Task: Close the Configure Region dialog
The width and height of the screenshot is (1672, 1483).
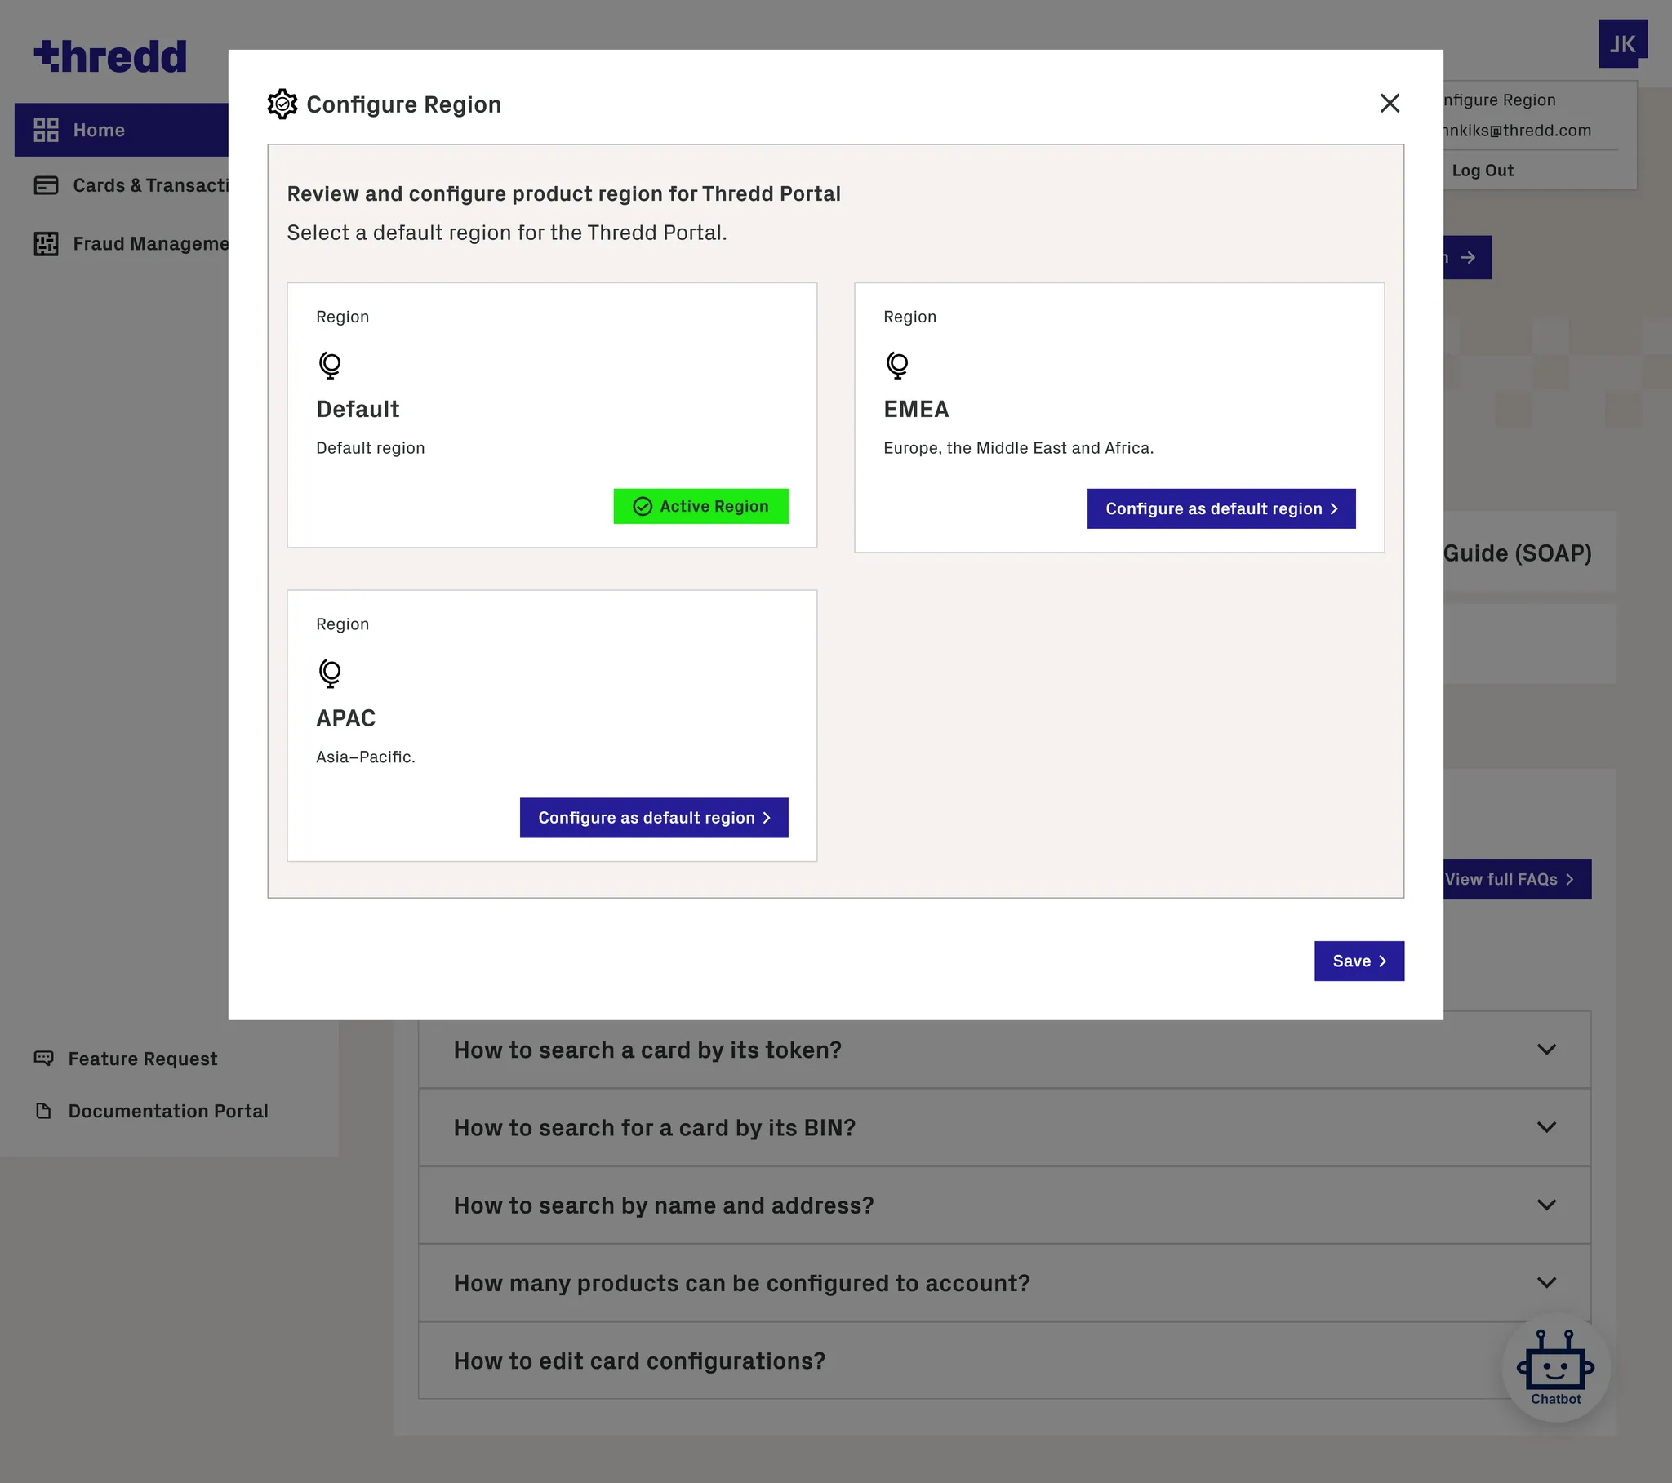Action: 1389,103
